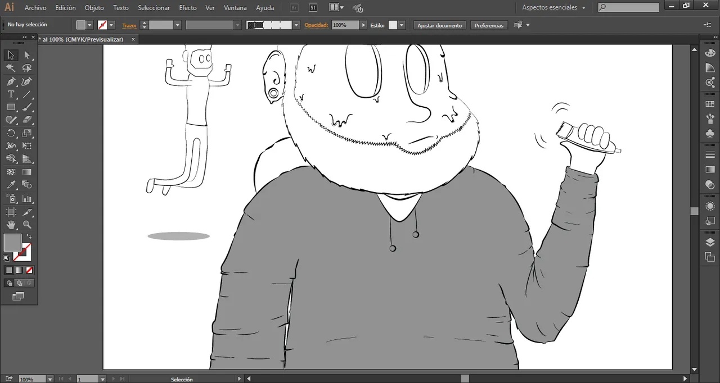This screenshot has width=720, height=383.
Task: Click the large gray fill swatch
Action: pyautogui.click(x=12, y=243)
